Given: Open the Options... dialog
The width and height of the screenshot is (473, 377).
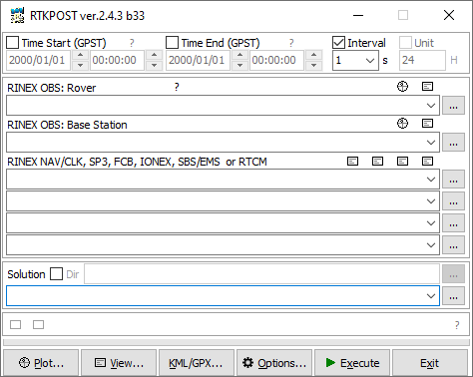Looking at the screenshot, I should click(x=274, y=363).
